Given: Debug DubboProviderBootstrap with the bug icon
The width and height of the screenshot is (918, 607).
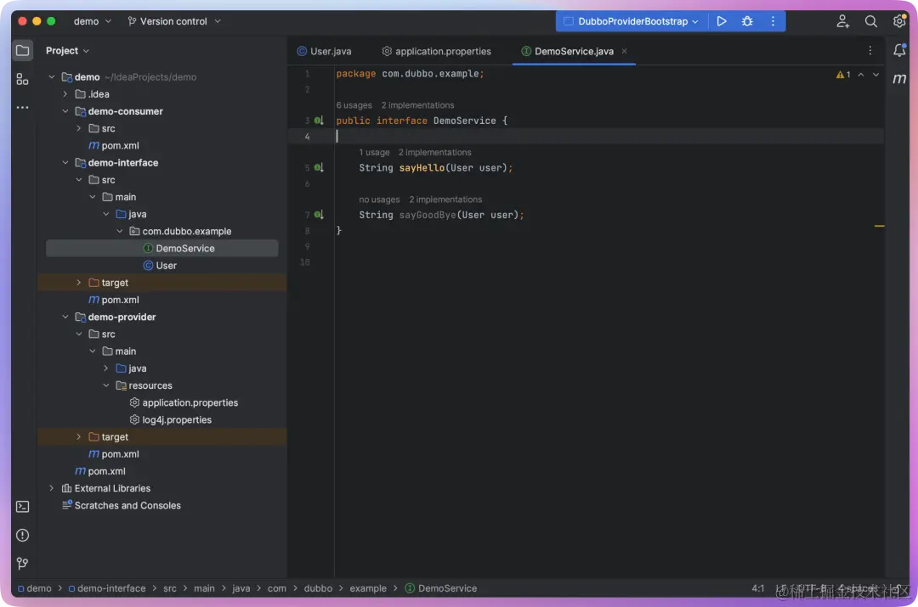Looking at the screenshot, I should pos(747,21).
